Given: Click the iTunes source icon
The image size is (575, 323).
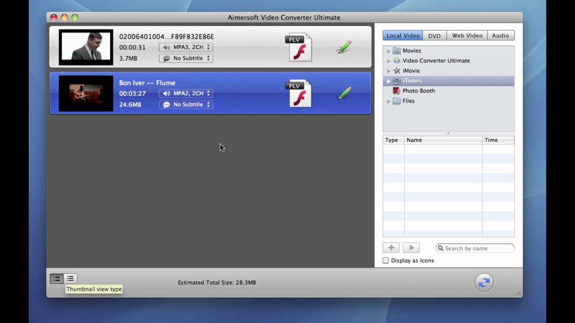Looking at the screenshot, I should coord(397,81).
